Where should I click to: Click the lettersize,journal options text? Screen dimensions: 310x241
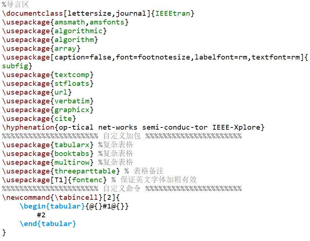point(107,14)
